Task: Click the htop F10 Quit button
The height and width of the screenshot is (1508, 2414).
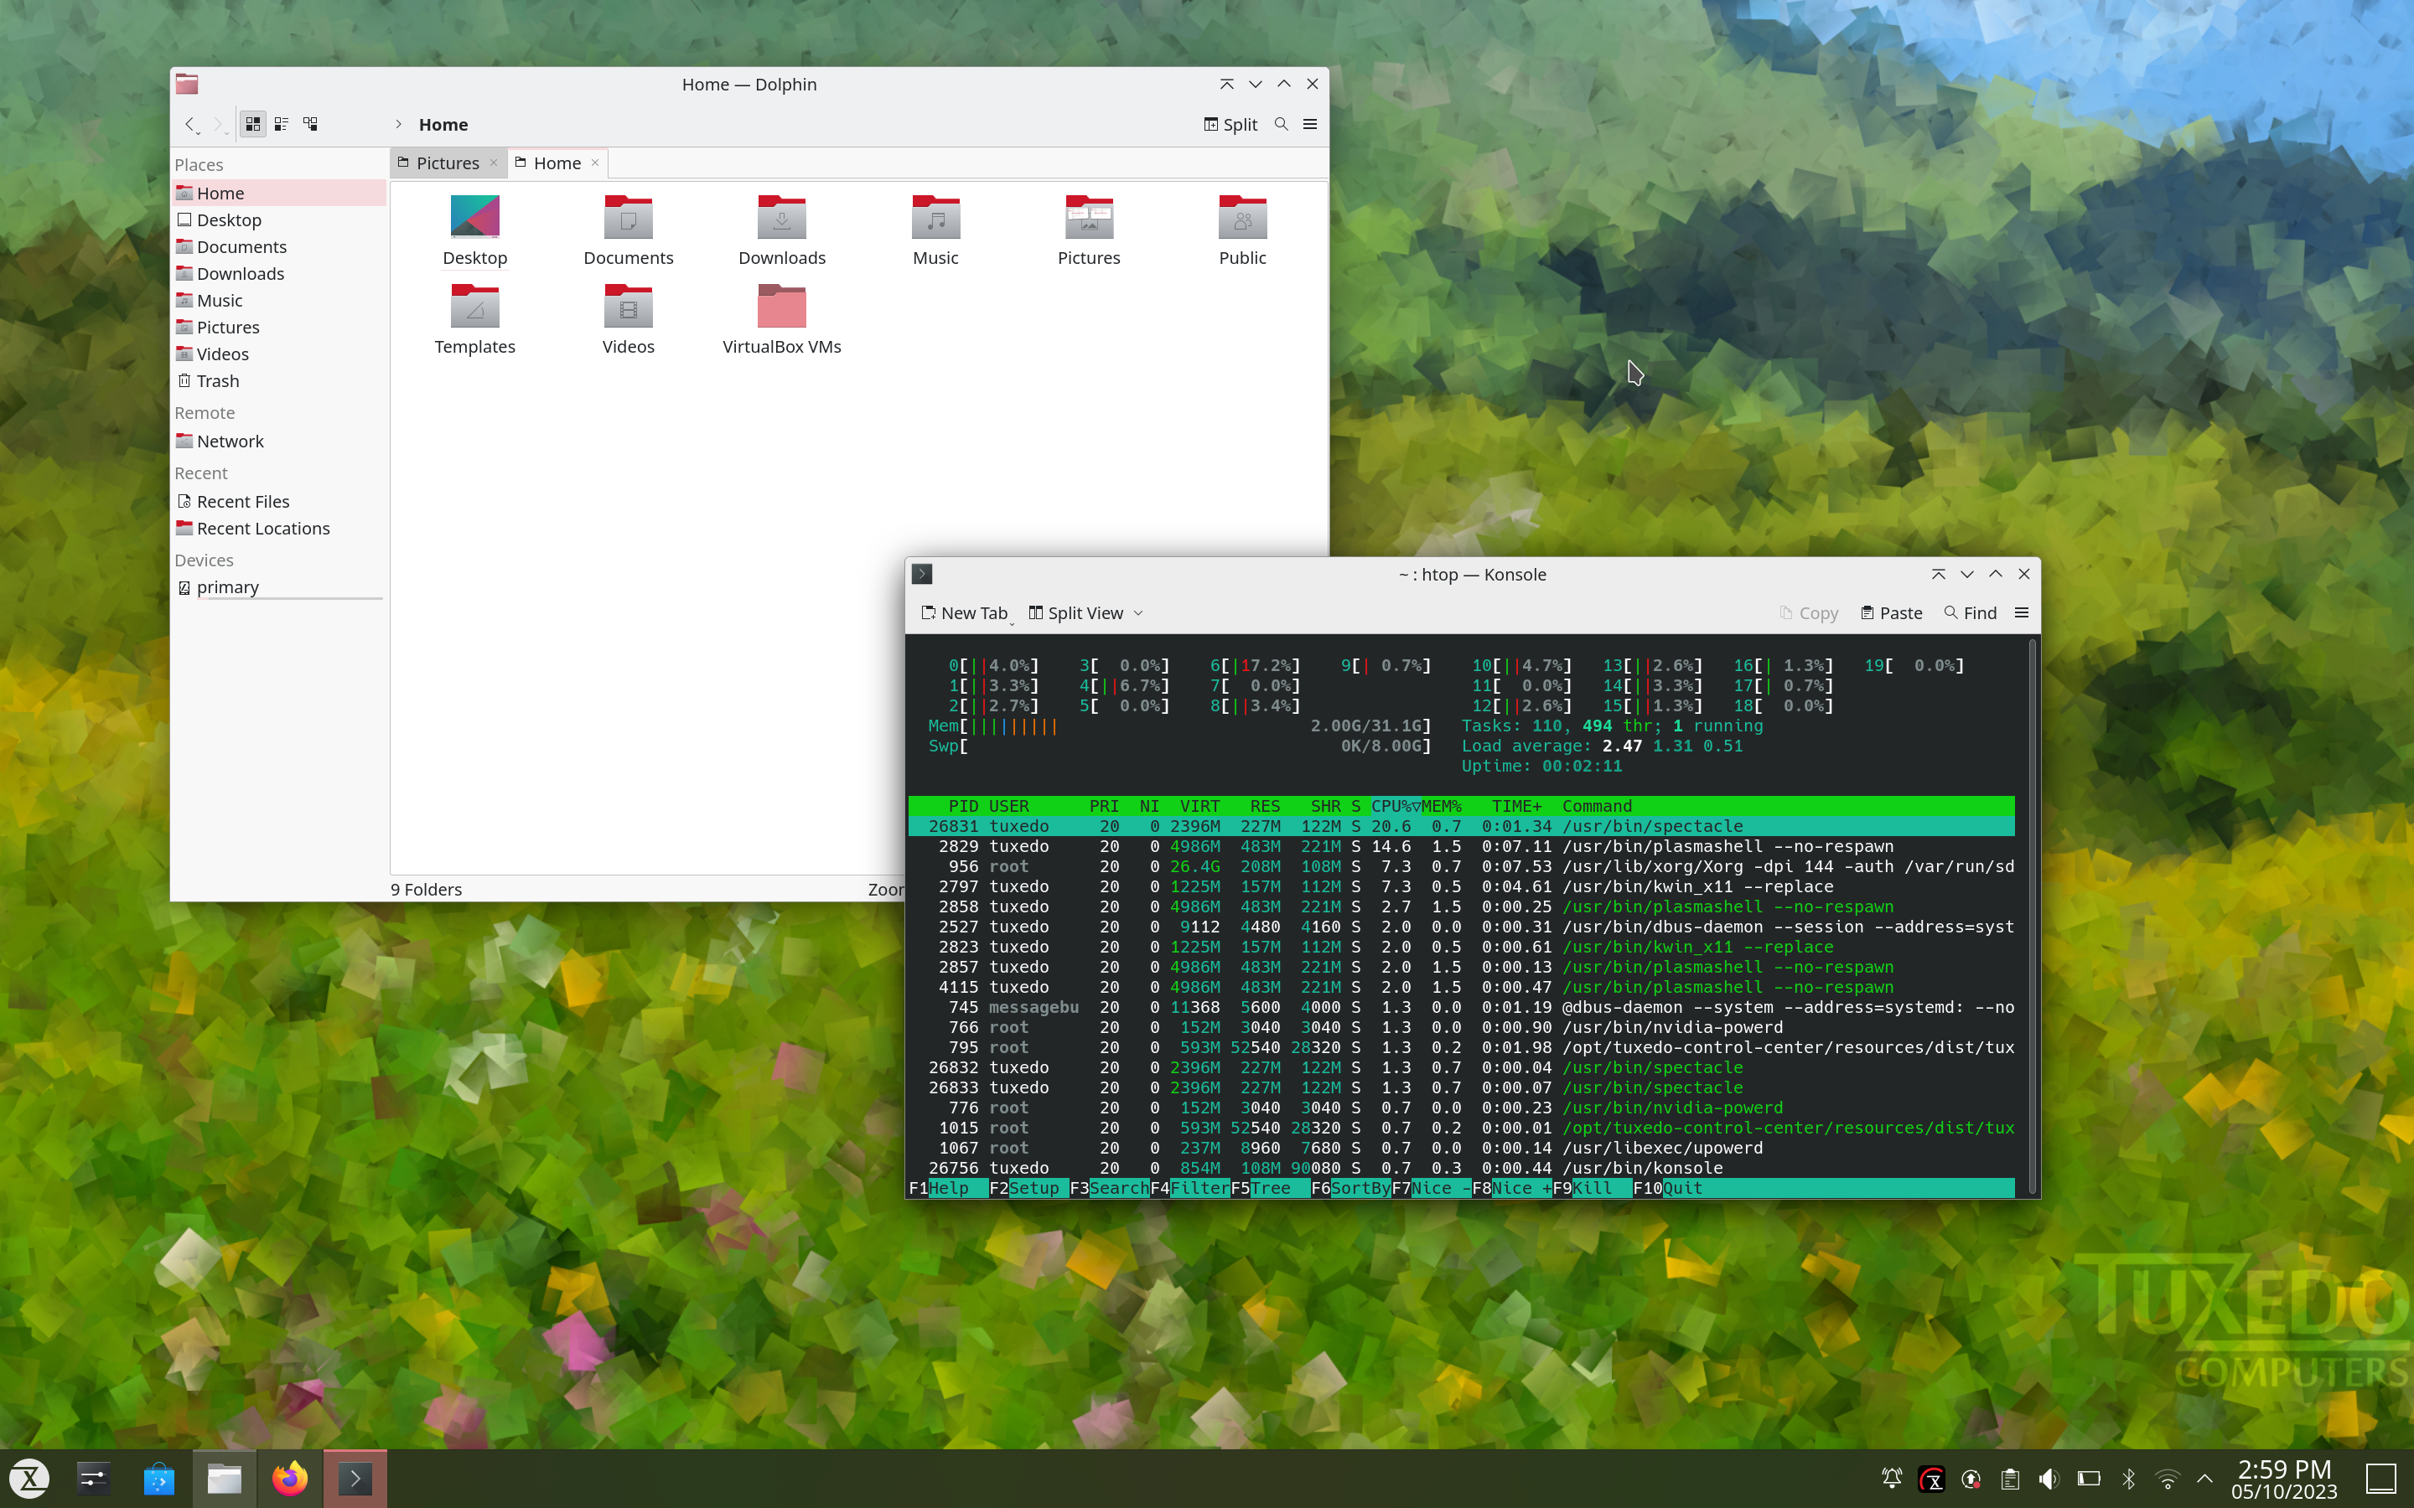Action: click(1676, 1188)
